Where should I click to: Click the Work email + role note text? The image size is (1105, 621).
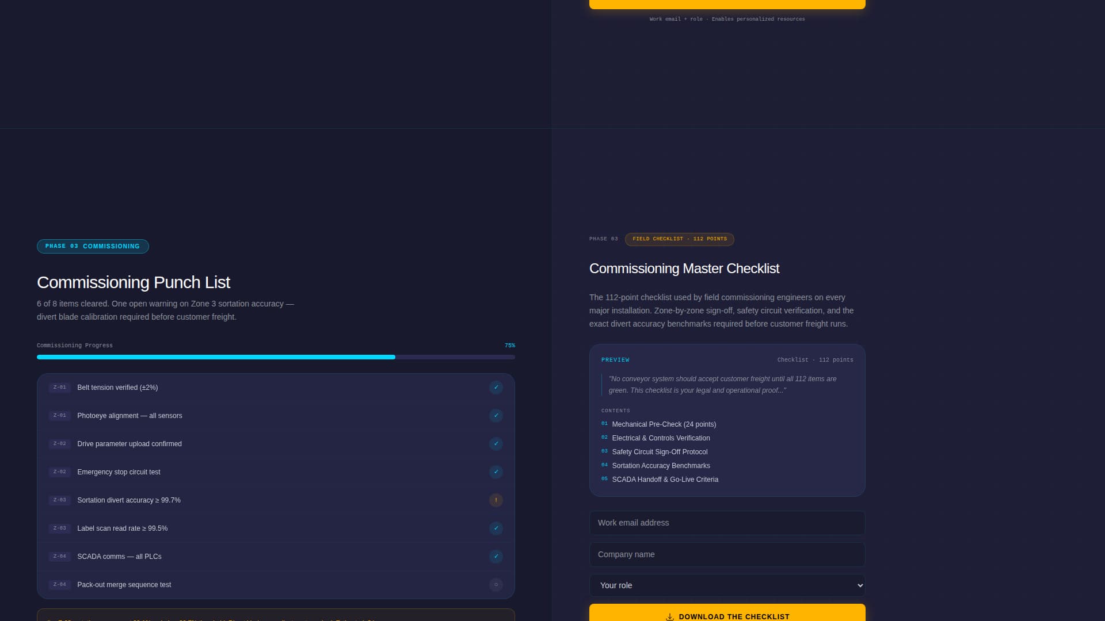727,19
